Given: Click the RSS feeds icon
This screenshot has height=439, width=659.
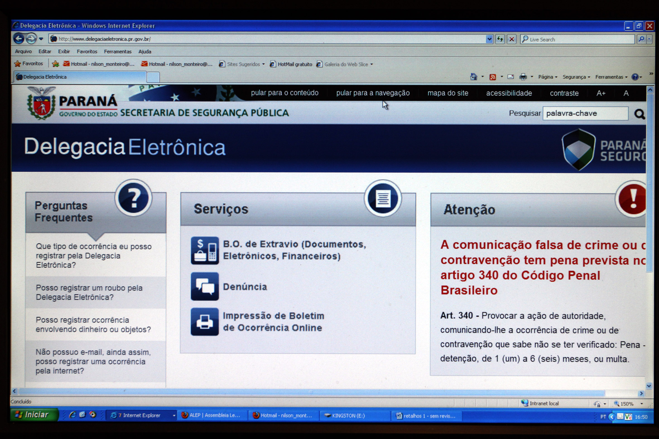Looking at the screenshot, I should [x=492, y=77].
